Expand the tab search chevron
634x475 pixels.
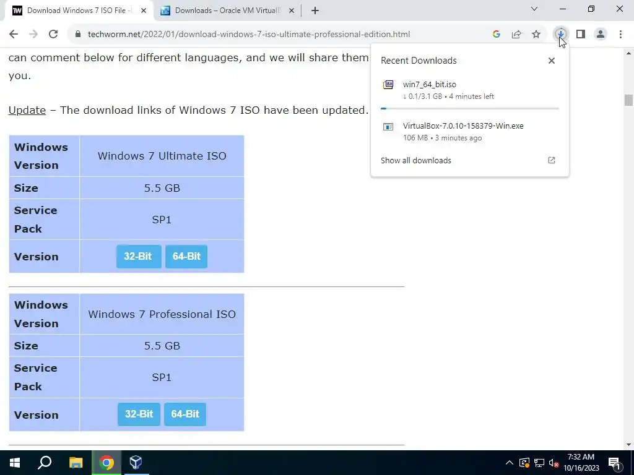534,9
